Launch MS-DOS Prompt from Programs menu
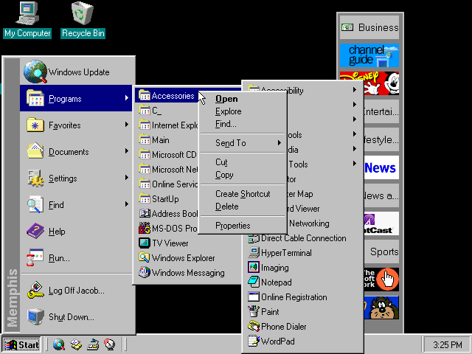This screenshot has width=472, height=354. [167, 229]
